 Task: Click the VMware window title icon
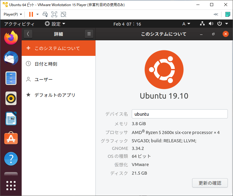5,5
